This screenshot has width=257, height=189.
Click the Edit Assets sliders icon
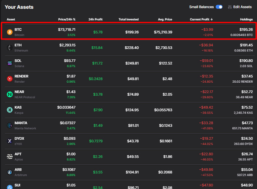230,7
